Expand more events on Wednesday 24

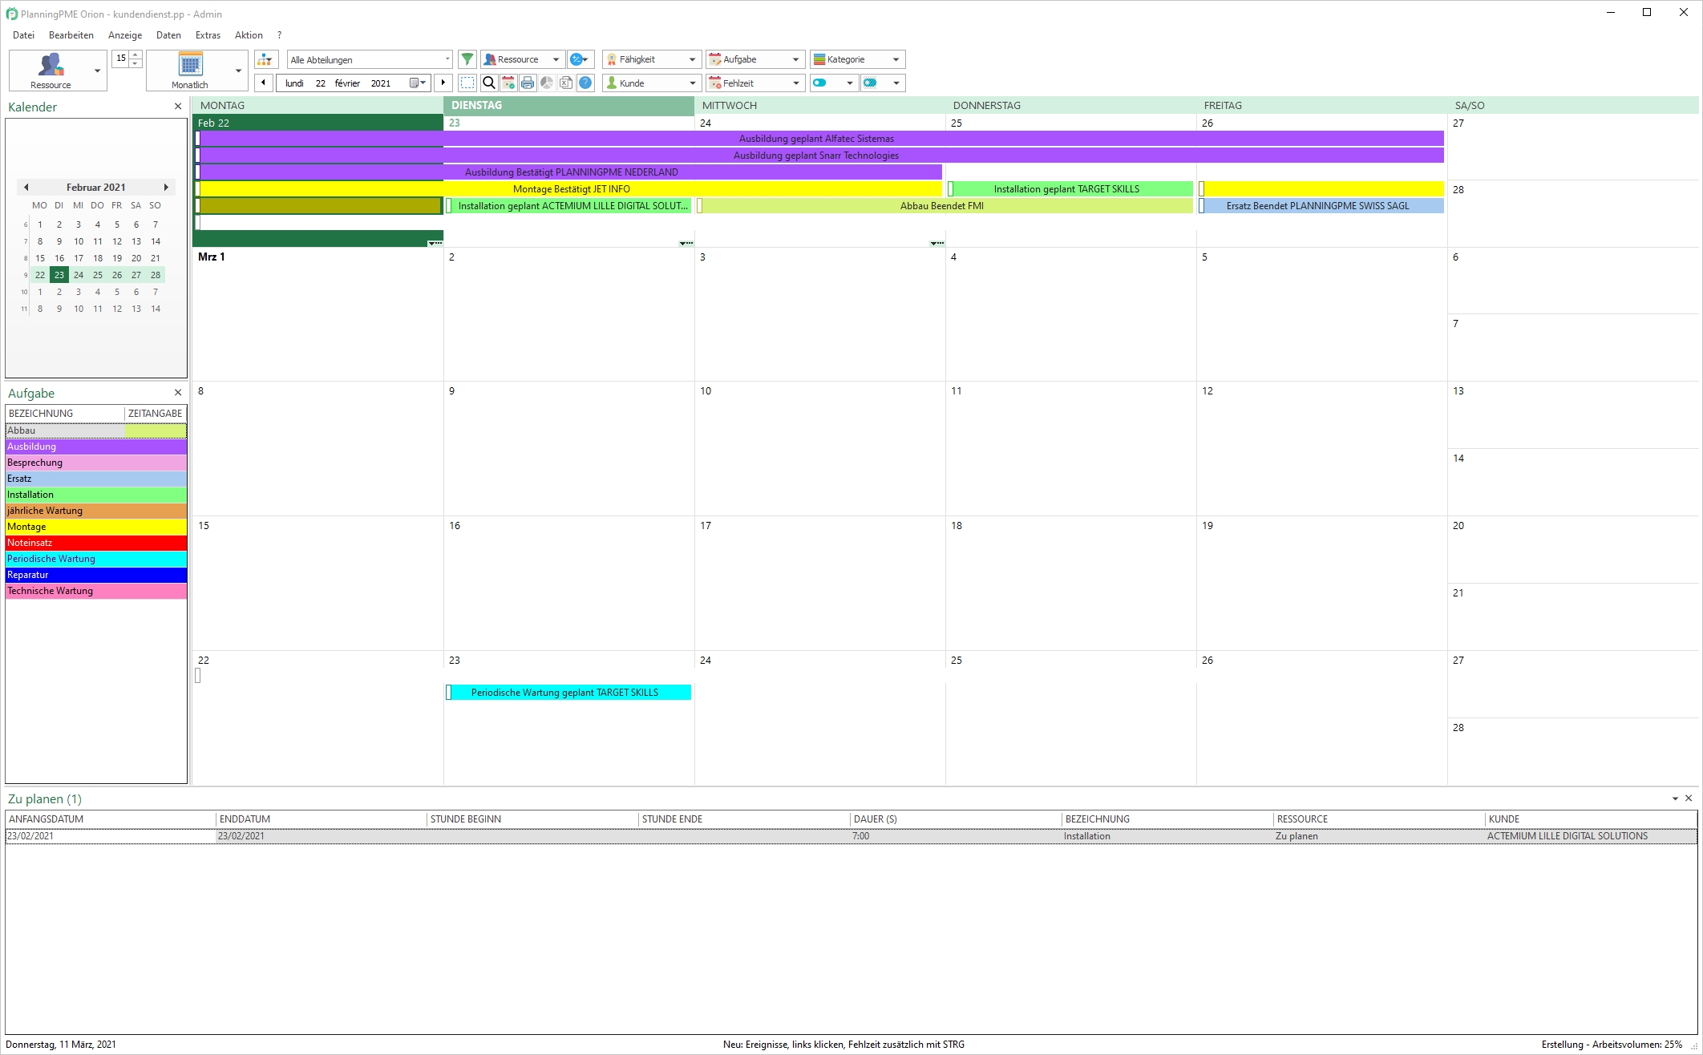coord(936,243)
